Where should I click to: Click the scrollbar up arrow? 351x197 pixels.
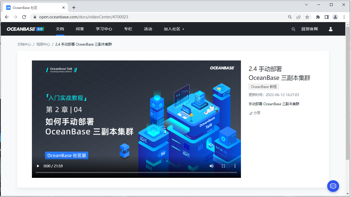[x=348, y=24]
